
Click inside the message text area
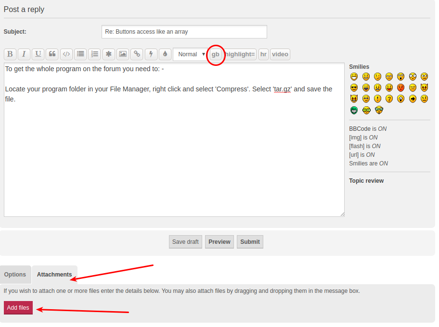pyautogui.click(x=174, y=139)
